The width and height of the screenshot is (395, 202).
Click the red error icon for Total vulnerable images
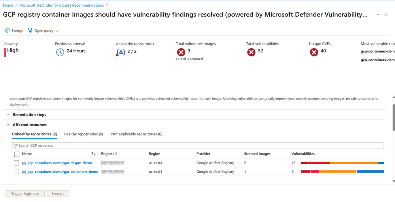tap(181, 52)
